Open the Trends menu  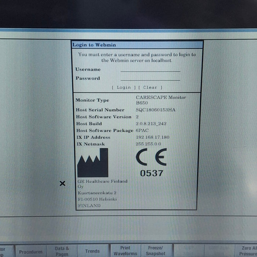pyautogui.click(x=92, y=251)
